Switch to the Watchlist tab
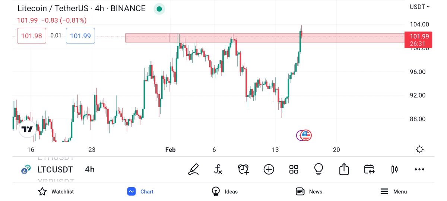This screenshot has height=201, width=447. coord(56,191)
